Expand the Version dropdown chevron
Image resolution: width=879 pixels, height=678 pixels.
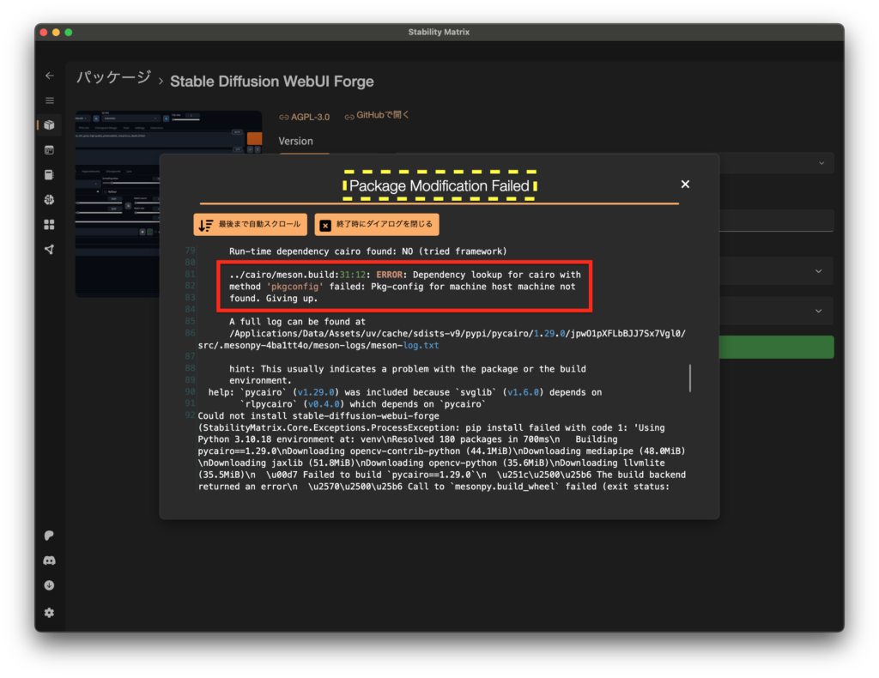821,163
